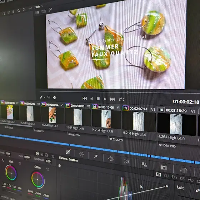Click the 01:03:29:05 timeline ruler marker

116,140
